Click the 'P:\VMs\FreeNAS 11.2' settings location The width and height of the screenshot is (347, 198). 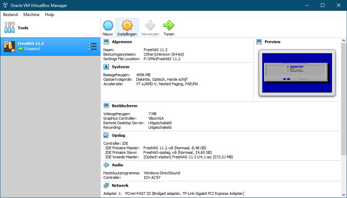[162, 59]
